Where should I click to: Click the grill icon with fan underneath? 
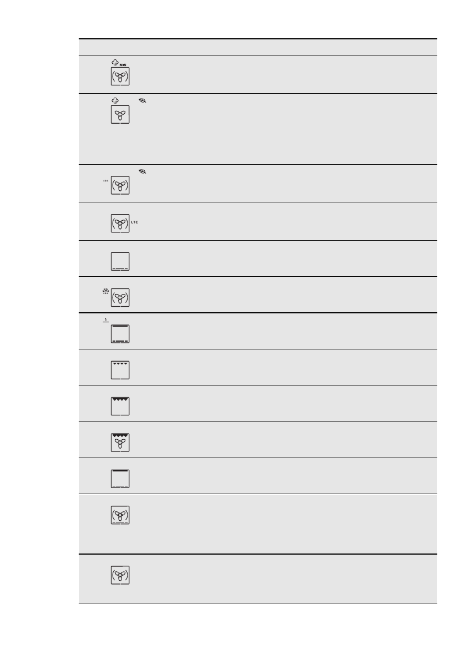[120, 442]
